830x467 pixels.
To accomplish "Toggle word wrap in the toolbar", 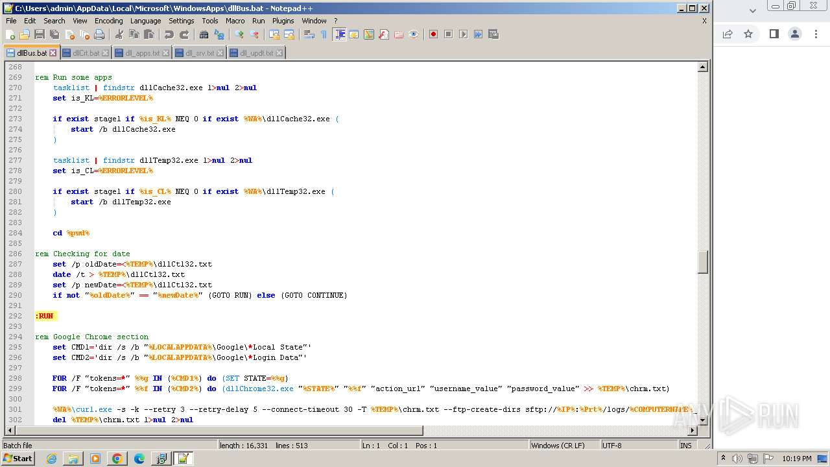I will tap(309, 34).
